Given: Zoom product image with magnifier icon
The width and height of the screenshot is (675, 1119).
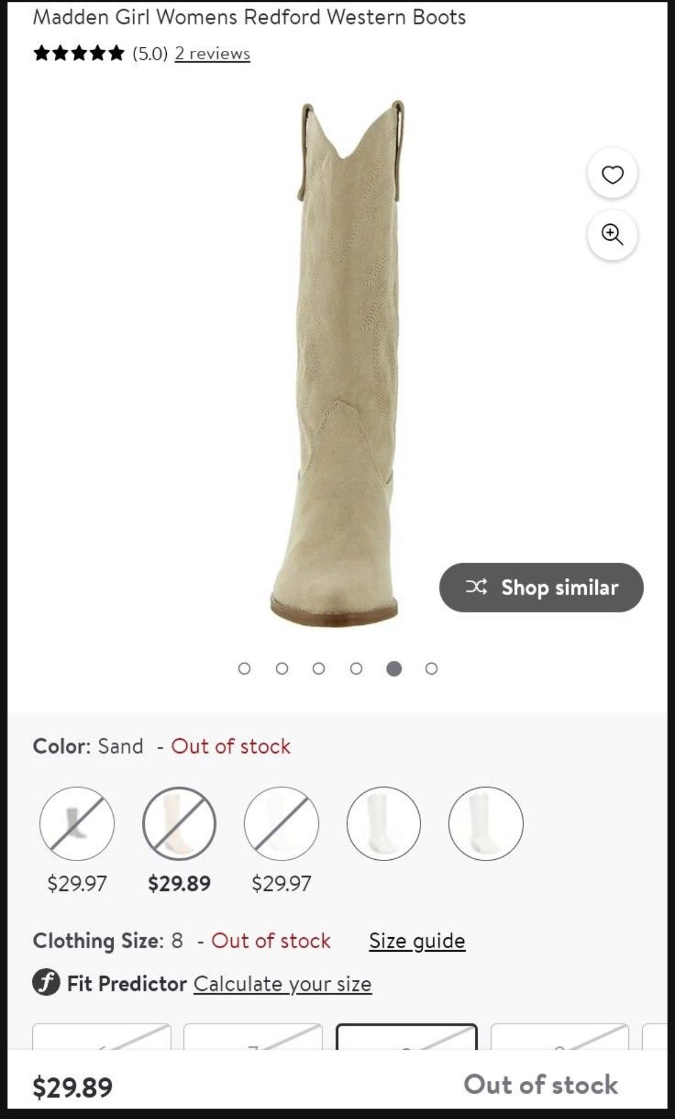Looking at the screenshot, I should click(612, 235).
